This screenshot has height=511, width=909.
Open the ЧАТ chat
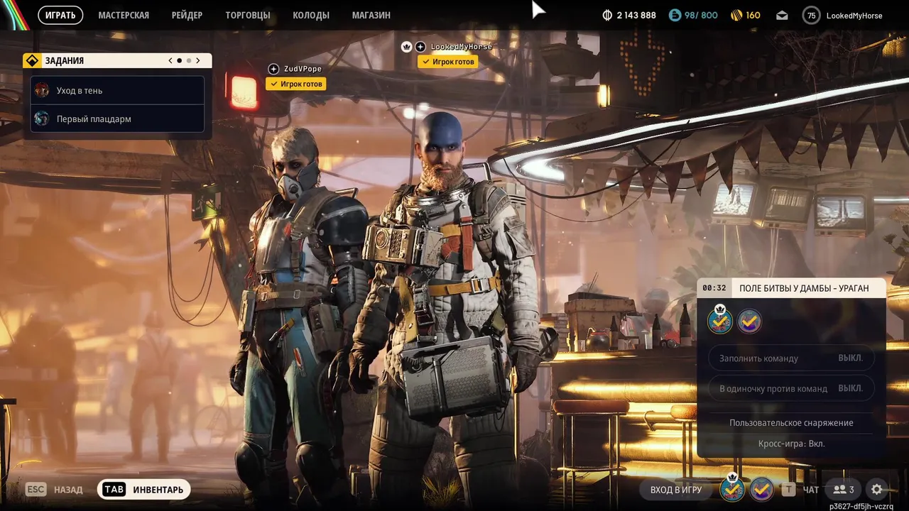coord(811,490)
